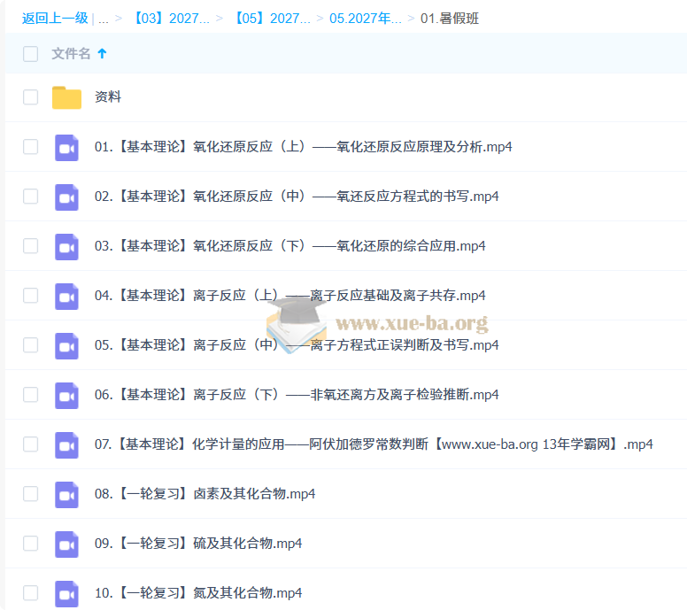Click video icon for file 01 氧化还原反应原理及分析
Viewport: 687px width, 610px height.
[66, 148]
